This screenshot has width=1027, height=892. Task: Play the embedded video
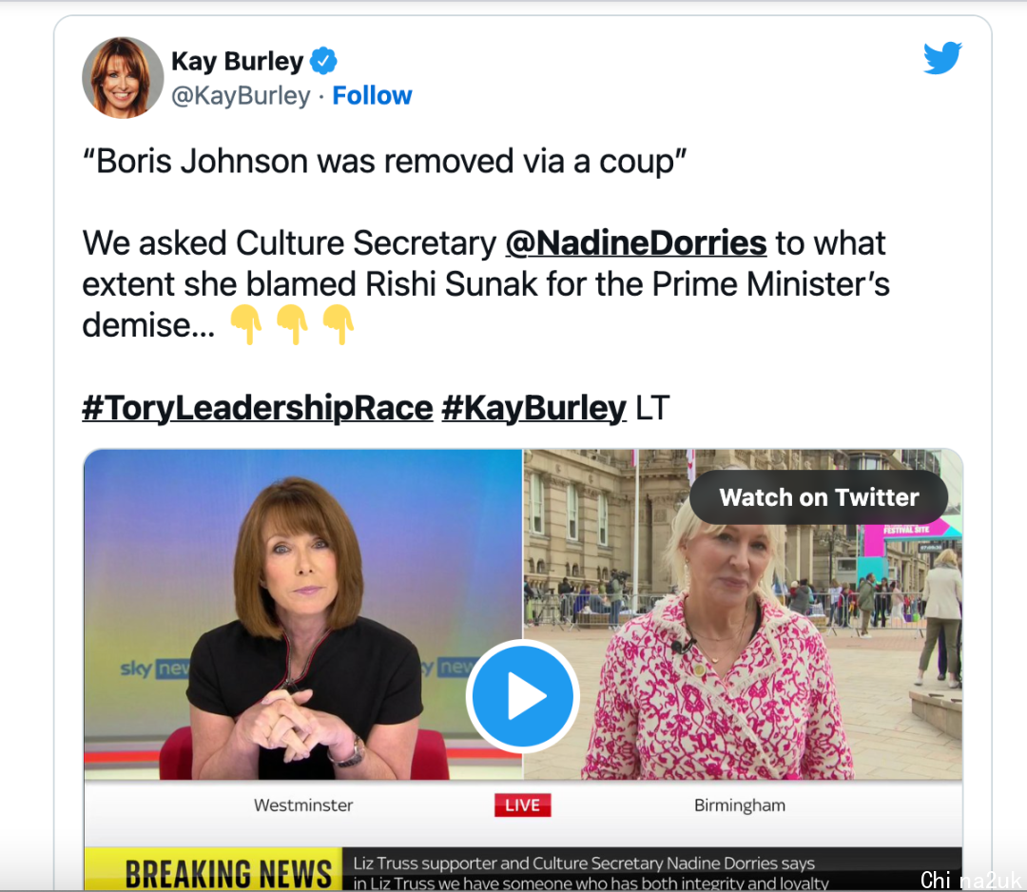pos(523,695)
